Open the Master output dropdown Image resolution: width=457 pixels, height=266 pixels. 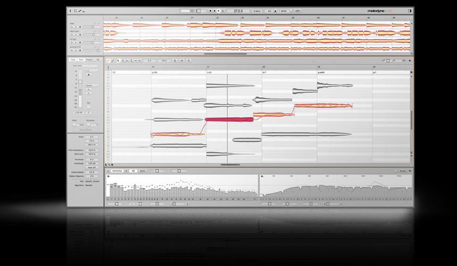point(92,85)
